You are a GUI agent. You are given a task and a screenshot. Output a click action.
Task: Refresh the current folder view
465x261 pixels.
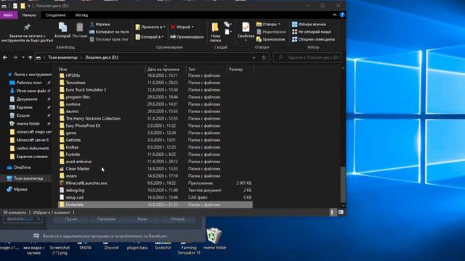[x=264, y=57]
